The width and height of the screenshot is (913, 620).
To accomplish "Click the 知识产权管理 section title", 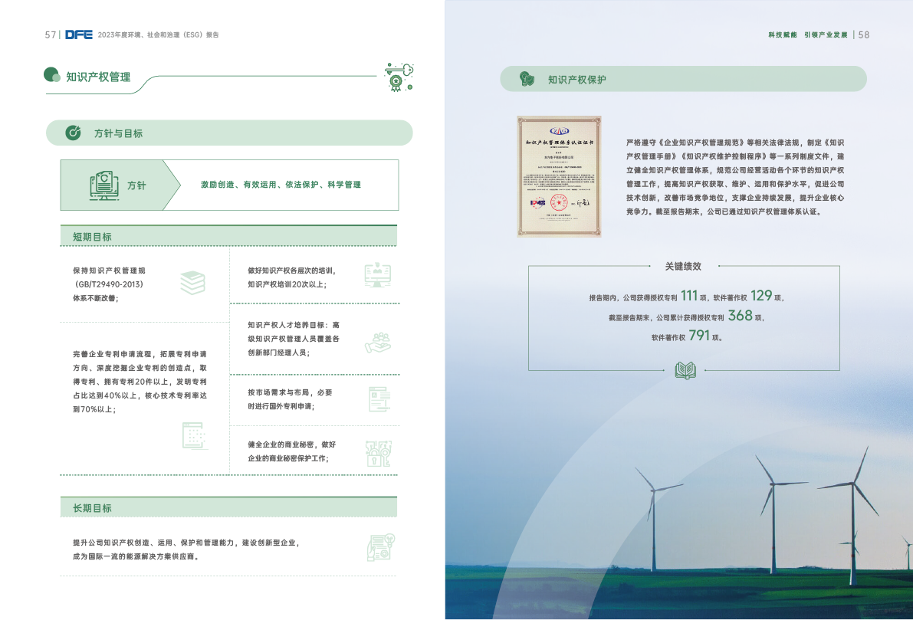I will [98, 77].
